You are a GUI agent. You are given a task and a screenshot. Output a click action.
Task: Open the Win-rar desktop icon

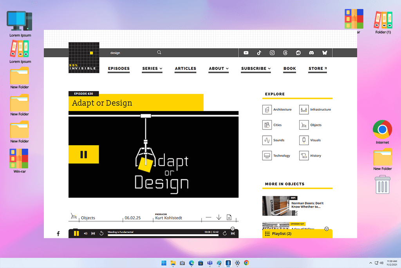[x=19, y=161]
